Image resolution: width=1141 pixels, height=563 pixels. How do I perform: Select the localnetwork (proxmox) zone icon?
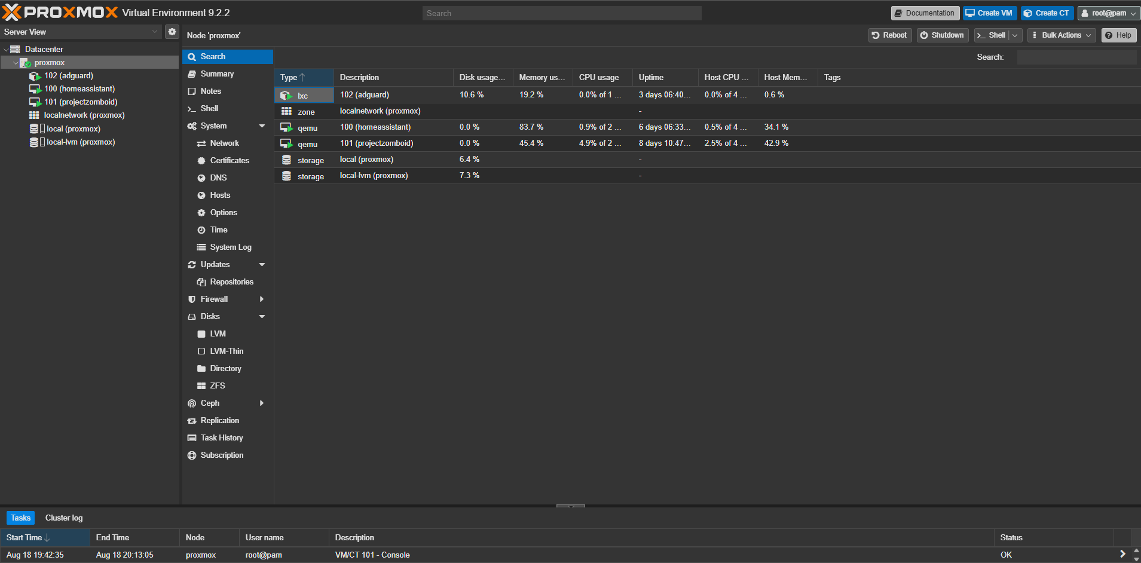[34, 115]
